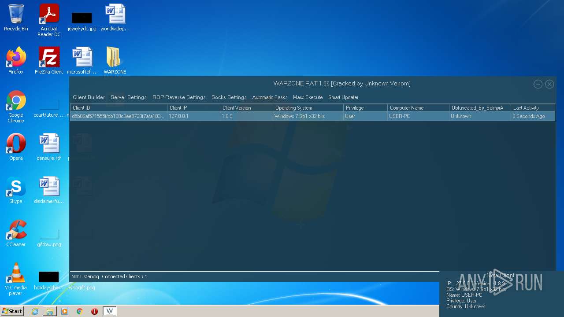Open the Windows Start menu
Screen dimensions: 564x317
pyautogui.click(x=12, y=311)
